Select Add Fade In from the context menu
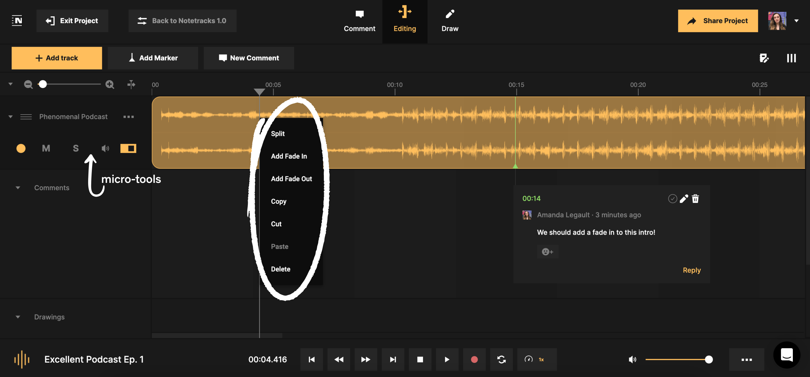 coord(289,156)
